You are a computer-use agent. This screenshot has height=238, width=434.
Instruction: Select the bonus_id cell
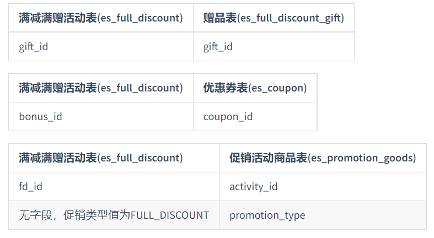click(x=101, y=117)
